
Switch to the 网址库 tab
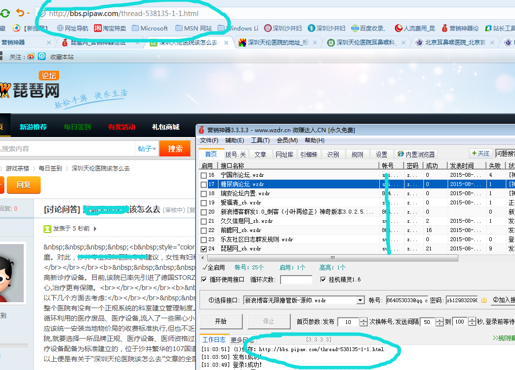click(284, 154)
